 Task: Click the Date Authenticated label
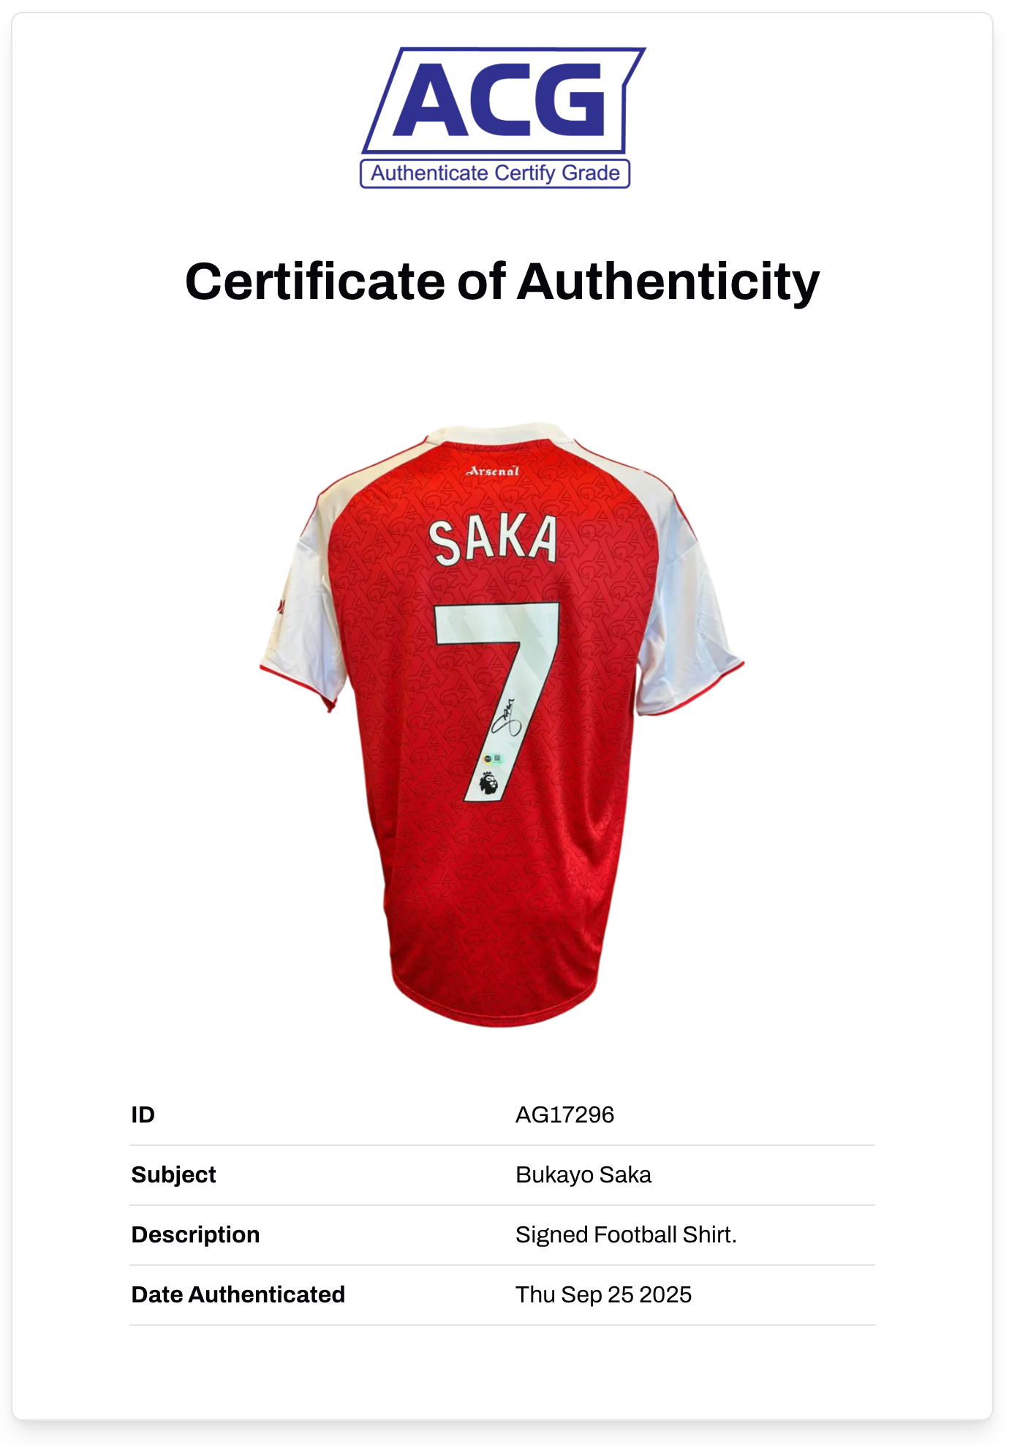pyautogui.click(x=238, y=1294)
